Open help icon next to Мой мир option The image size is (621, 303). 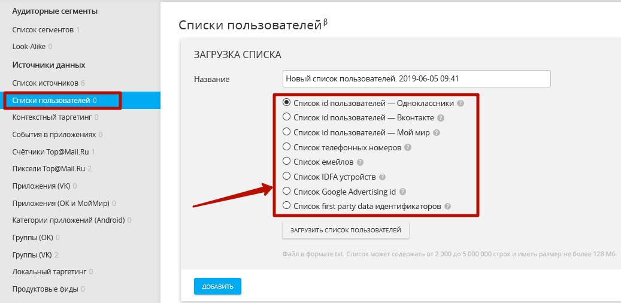click(437, 133)
